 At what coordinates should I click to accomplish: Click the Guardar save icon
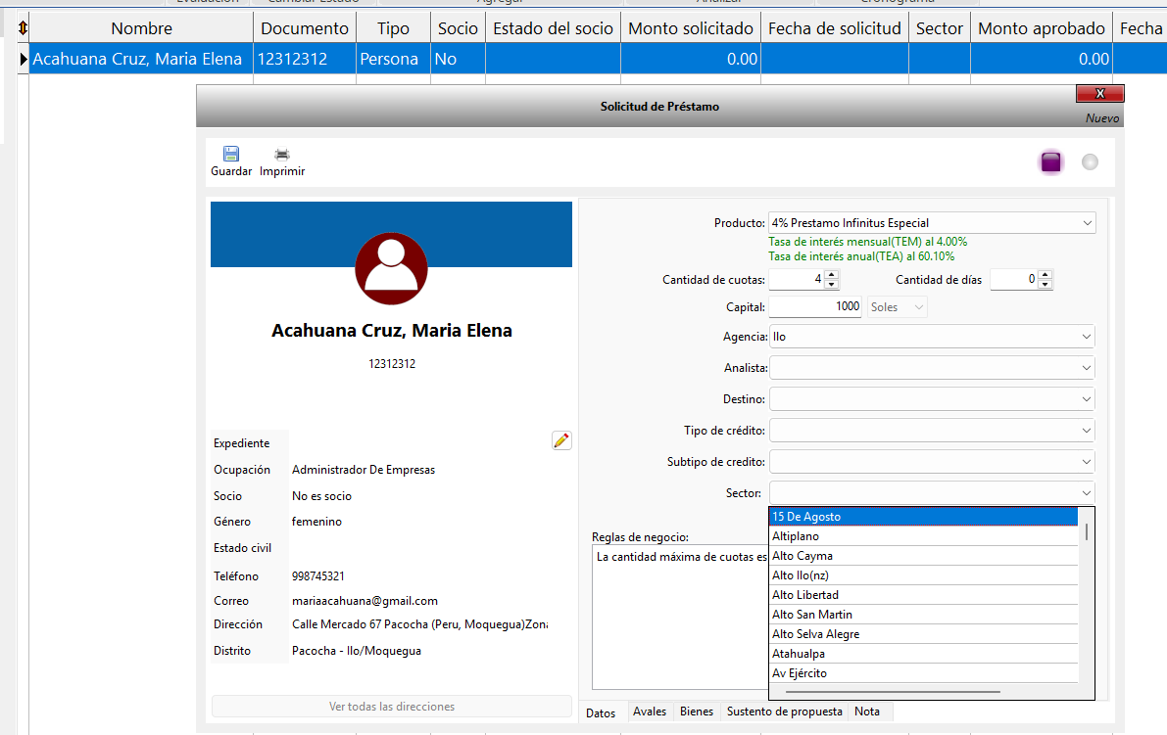[231, 155]
